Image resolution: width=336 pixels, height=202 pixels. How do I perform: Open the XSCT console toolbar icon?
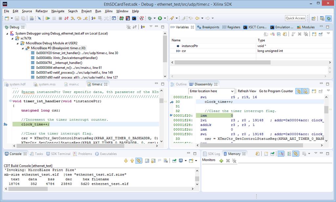pyautogui.click(x=134, y=18)
